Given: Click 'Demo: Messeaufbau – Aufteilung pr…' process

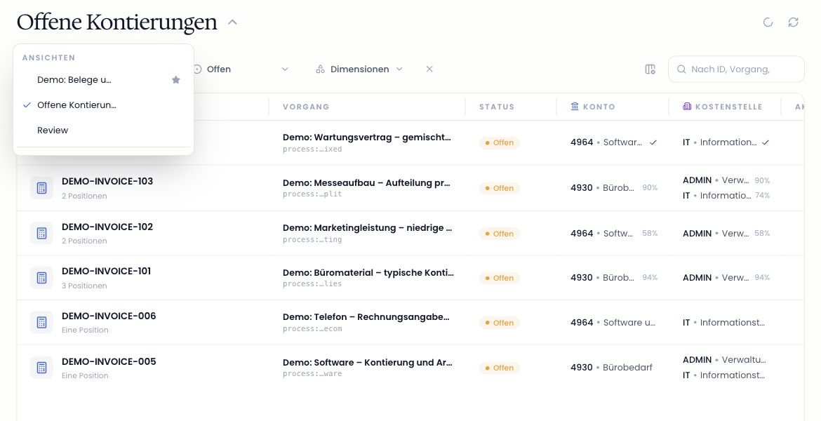Looking at the screenshot, I should coord(366,182).
